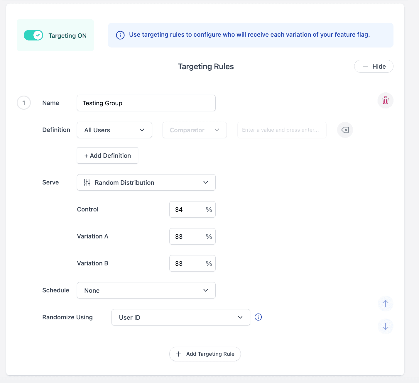Click the 'Definition' label text
This screenshot has height=383, width=419.
[x=56, y=130]
